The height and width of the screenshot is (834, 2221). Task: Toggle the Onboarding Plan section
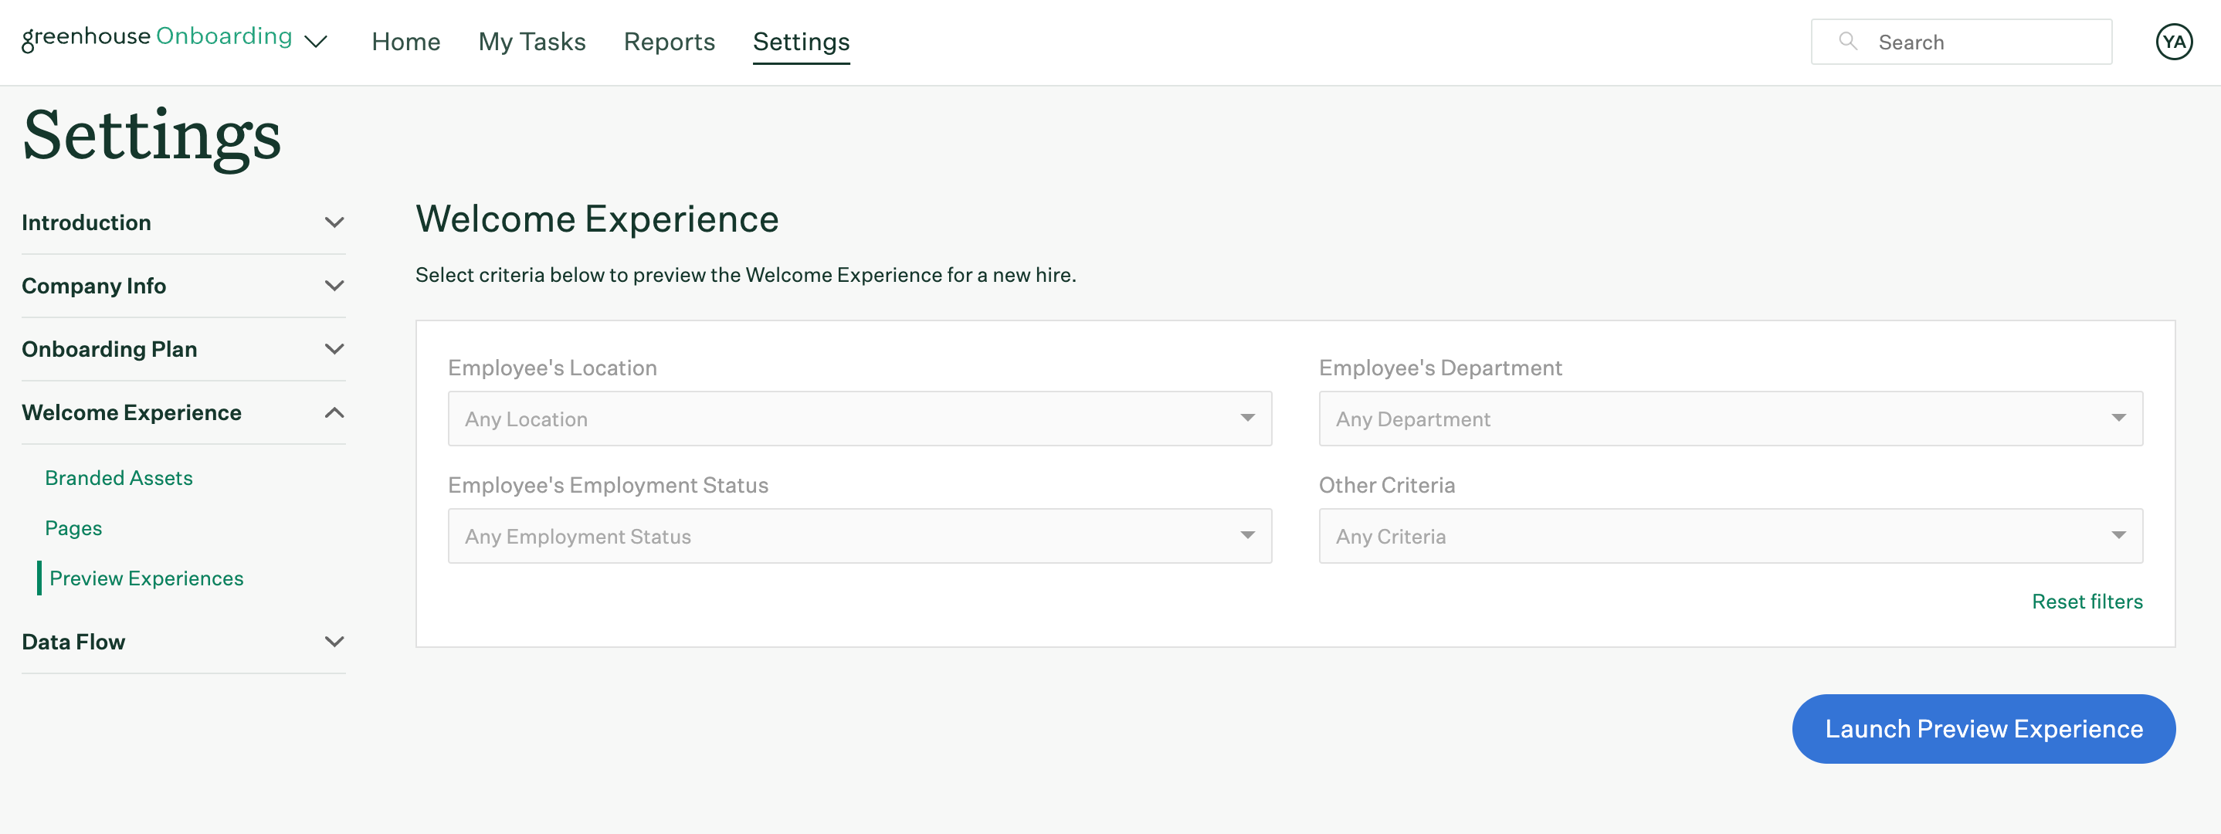pos(183,348)
